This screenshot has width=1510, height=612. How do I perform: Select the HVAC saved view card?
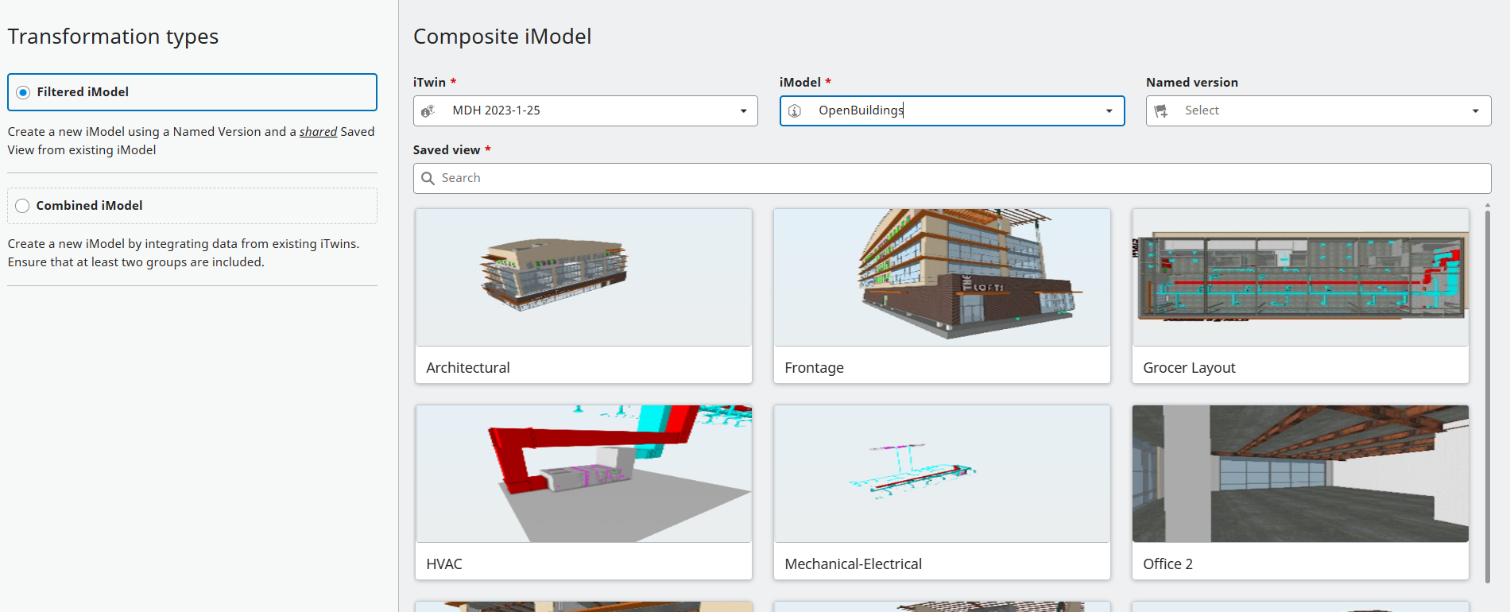(x=583, y=474)
